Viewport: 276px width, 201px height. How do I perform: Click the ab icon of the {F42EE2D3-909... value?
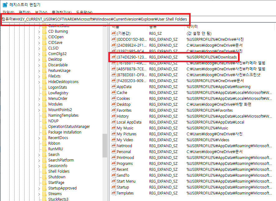click(x=113, y=81)
